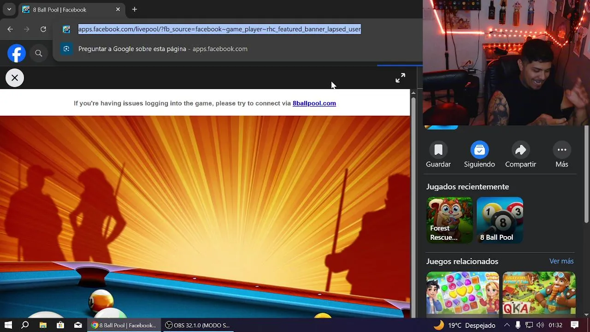Close the game overlay with the X button
The width and height of the screenshot is (590, 332).
[15, 78]
